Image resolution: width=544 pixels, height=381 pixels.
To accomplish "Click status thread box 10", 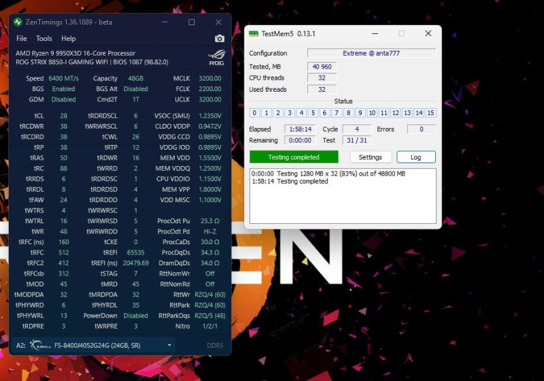I will 372,113.
